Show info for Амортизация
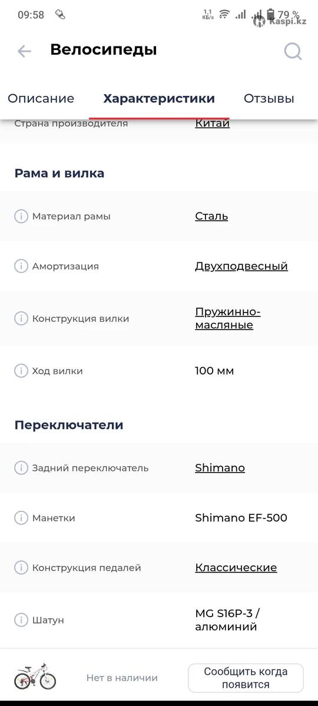The image size is (318, 706). (x=21, y=266)
